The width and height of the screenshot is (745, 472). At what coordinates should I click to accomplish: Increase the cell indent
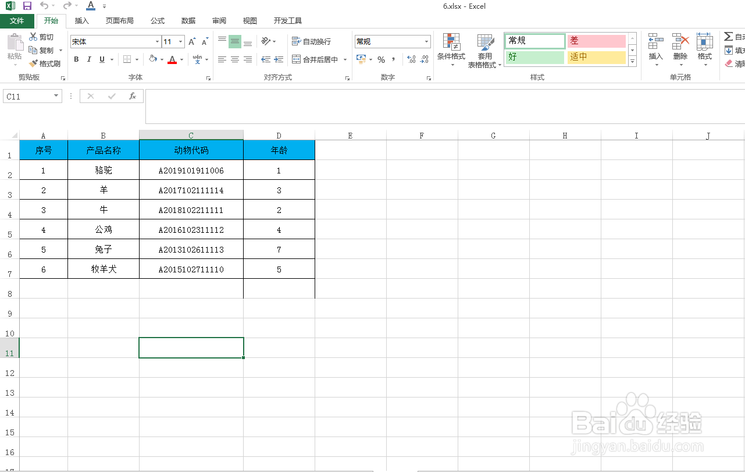279,59
